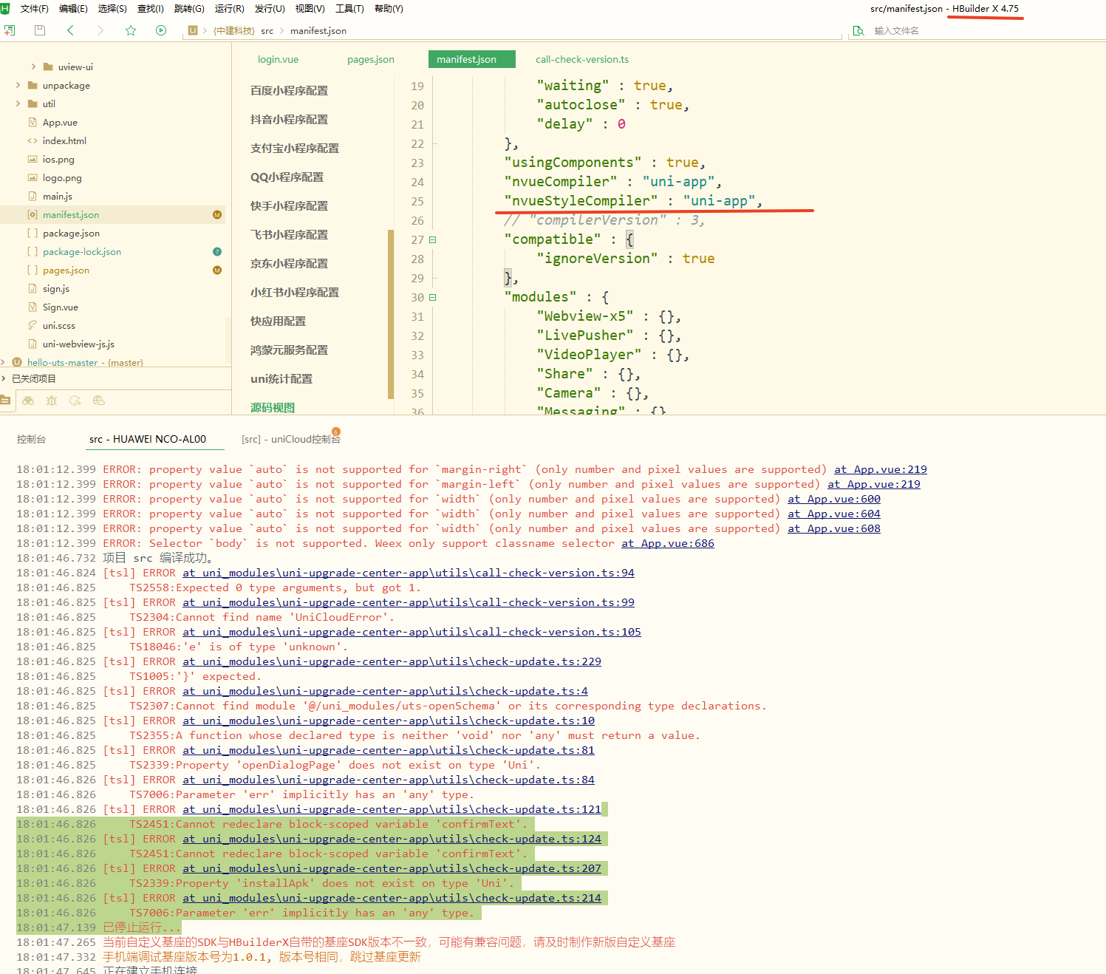Click the modified badge on manifest.json
Screen dimensions: 1106x974
pos(217,215)
